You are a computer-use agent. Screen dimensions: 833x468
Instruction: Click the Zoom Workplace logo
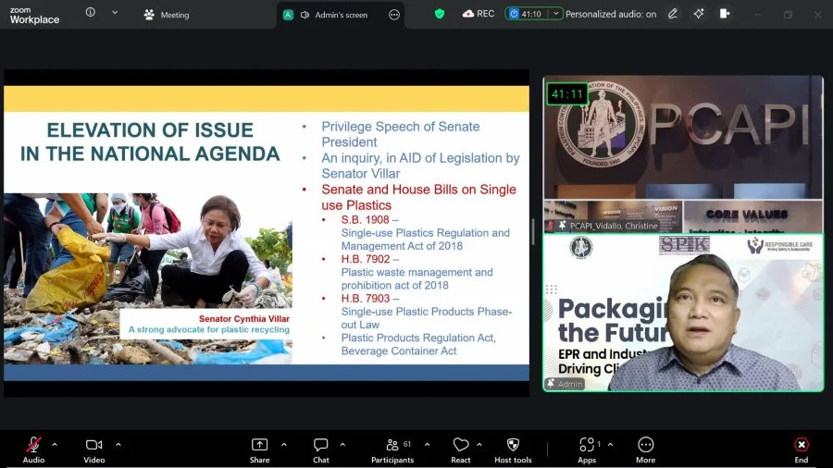34,16
